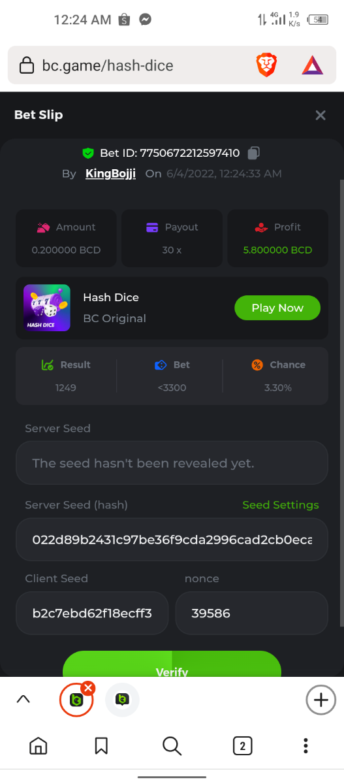Open bookmarks icon in bottom bar
This screenshot has width=344, height=784.
[x=101, y=745]
